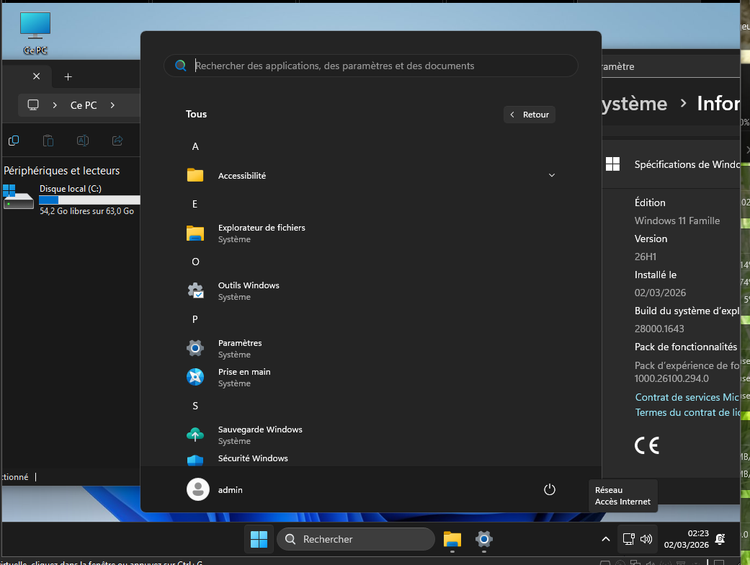Click the paste icon in Explorer toolbar
This screenshot has height=565, width=750.
click(48, 141)
